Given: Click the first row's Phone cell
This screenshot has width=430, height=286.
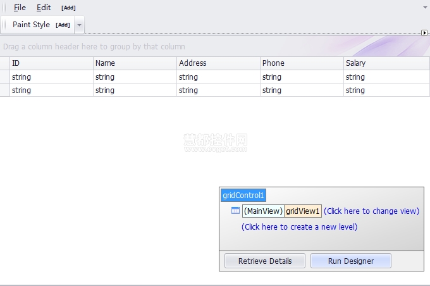Looking at the screenshot, I should tap(302, 77).
